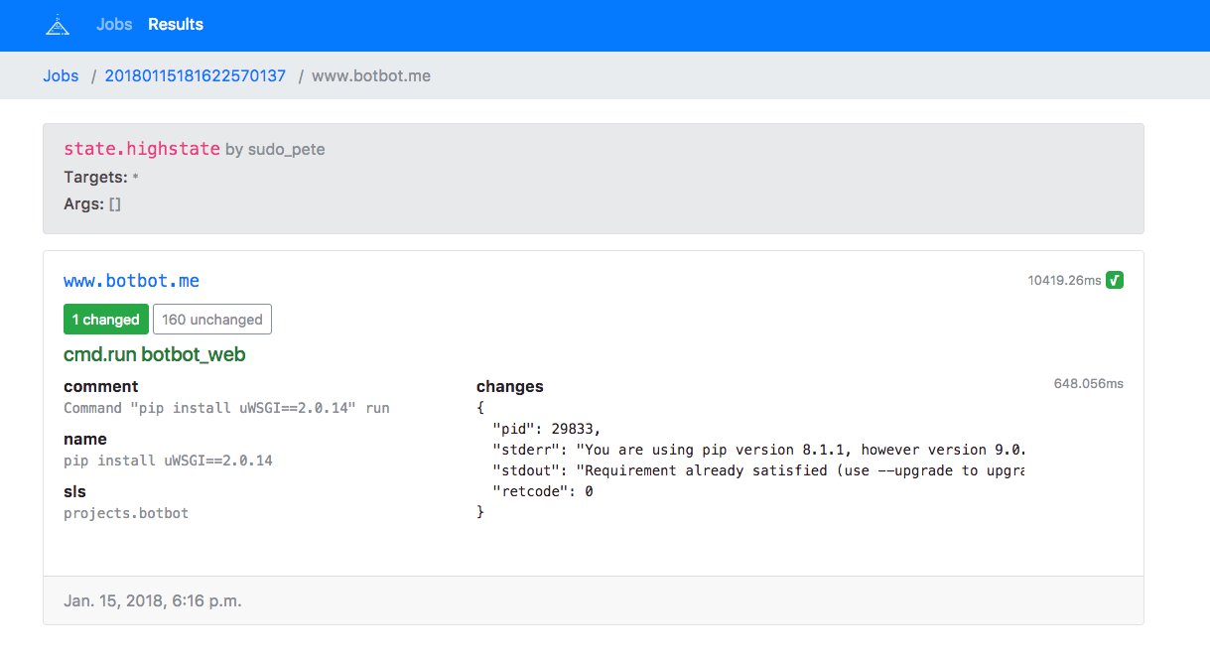The height and width of the screenshot is (660, 1210).
Task: Open the Jobs nav item
Action: click(114, 24)
